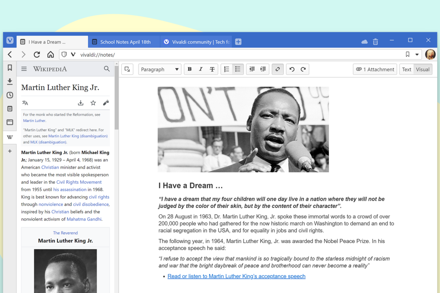
Task: Click the insert link icon in toolbar
Action: tap(278, 69)
